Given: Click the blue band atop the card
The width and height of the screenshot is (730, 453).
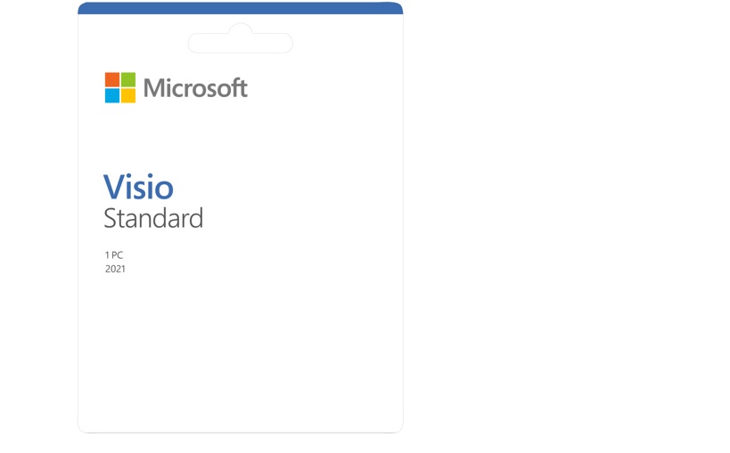Looking at the screenshot, I should [241, 9].
